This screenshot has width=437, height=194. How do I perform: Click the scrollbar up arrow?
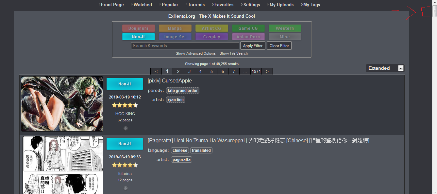[434, 2]
